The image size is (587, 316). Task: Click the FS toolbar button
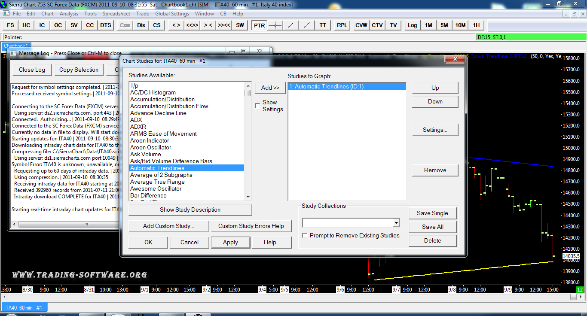pyautogui.click(x=11, y=25)
